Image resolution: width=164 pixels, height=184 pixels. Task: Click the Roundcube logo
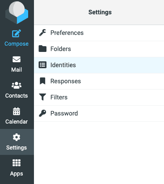(17, 13)
